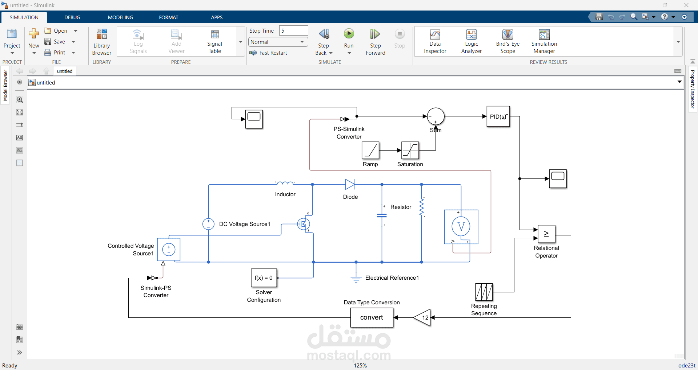Create New model
The height and width of the screenshot is (370, 698).
(x=33, y=38)
